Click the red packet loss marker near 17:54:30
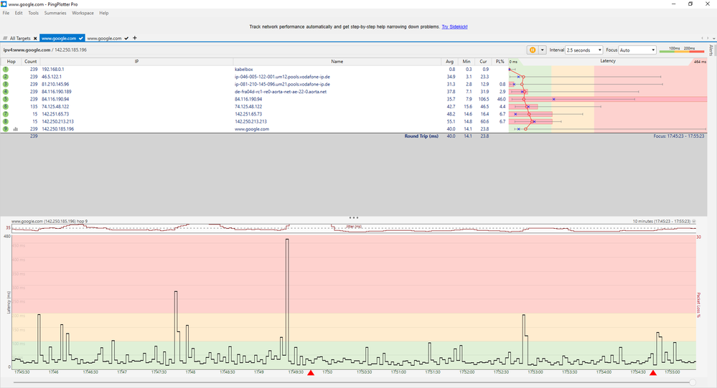The width and height of the screenshot is (717, 388). pos(653,373)
